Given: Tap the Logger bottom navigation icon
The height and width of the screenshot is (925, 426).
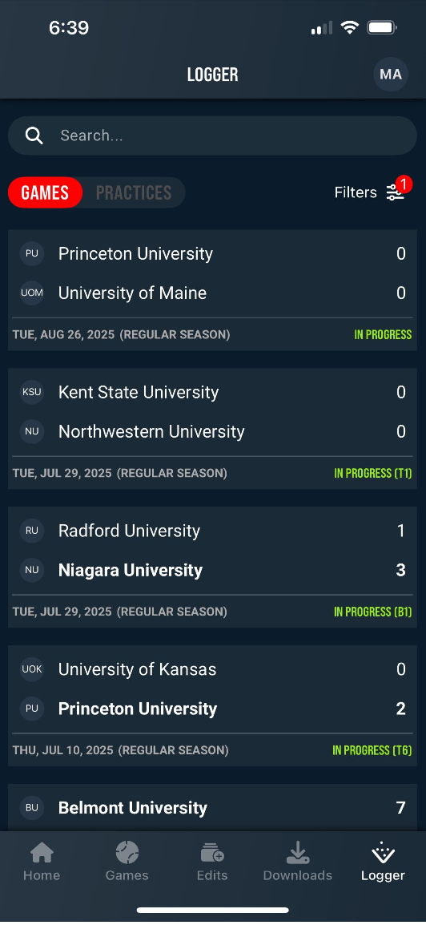Looking at the screenshot, I should (x=383, y=852).
